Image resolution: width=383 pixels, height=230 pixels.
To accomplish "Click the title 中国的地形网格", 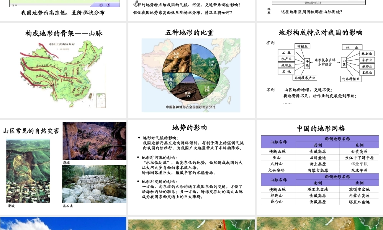I will tap(321, 128).
